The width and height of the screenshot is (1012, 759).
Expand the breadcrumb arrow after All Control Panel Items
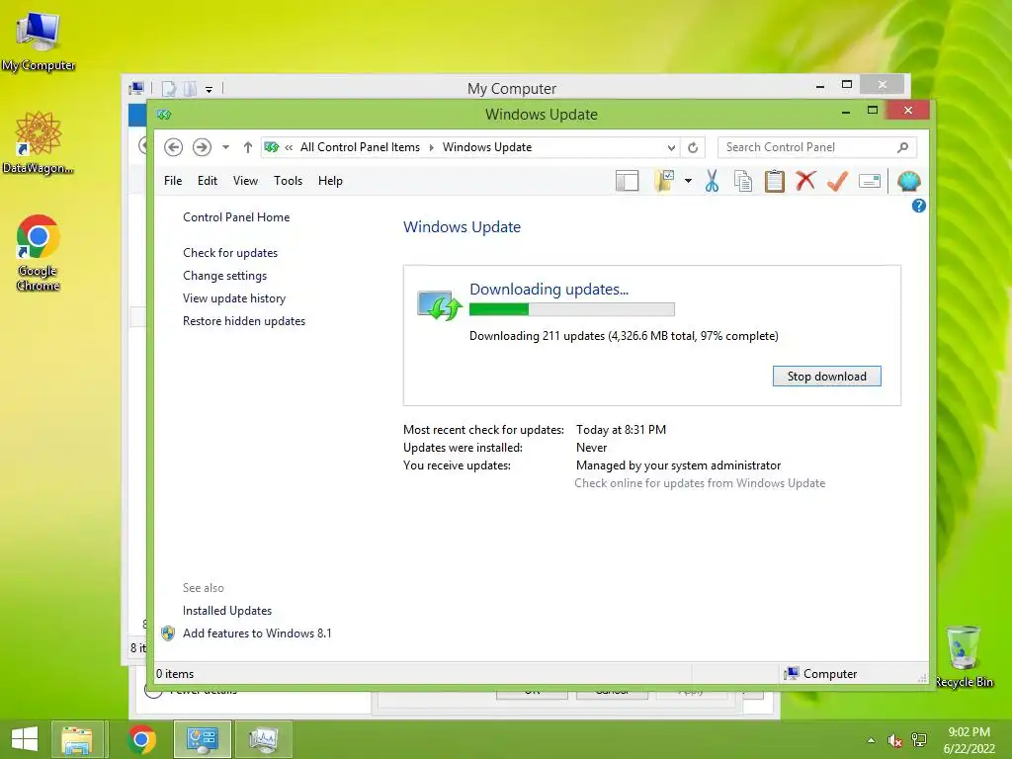pos(431,147)
